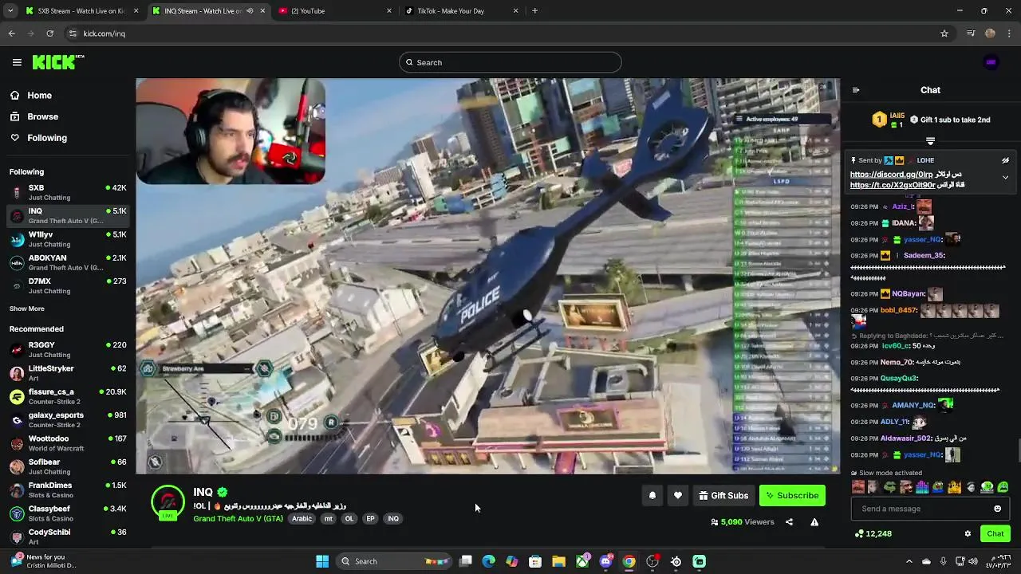
Task: Toggle stream notifications bell
Action: coord(652,495)
